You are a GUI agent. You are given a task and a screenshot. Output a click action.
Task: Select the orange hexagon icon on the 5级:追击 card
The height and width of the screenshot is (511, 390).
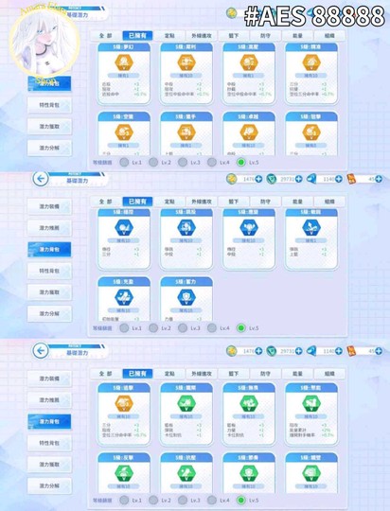point(124,403)
